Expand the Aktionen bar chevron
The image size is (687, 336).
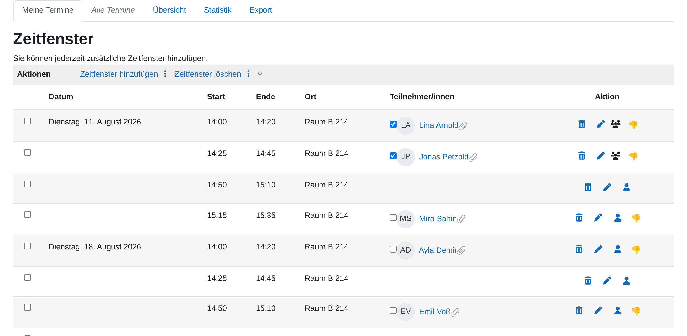[260, 74]
